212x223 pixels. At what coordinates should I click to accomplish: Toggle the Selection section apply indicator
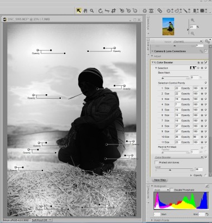pos(206,68)
